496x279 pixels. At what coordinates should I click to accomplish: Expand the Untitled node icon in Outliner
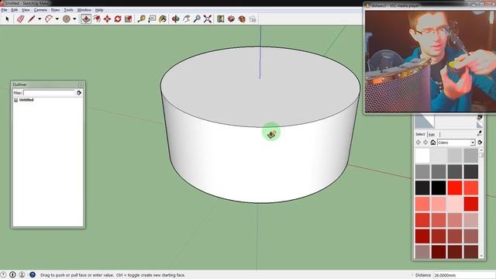click(x=15, y=100)
